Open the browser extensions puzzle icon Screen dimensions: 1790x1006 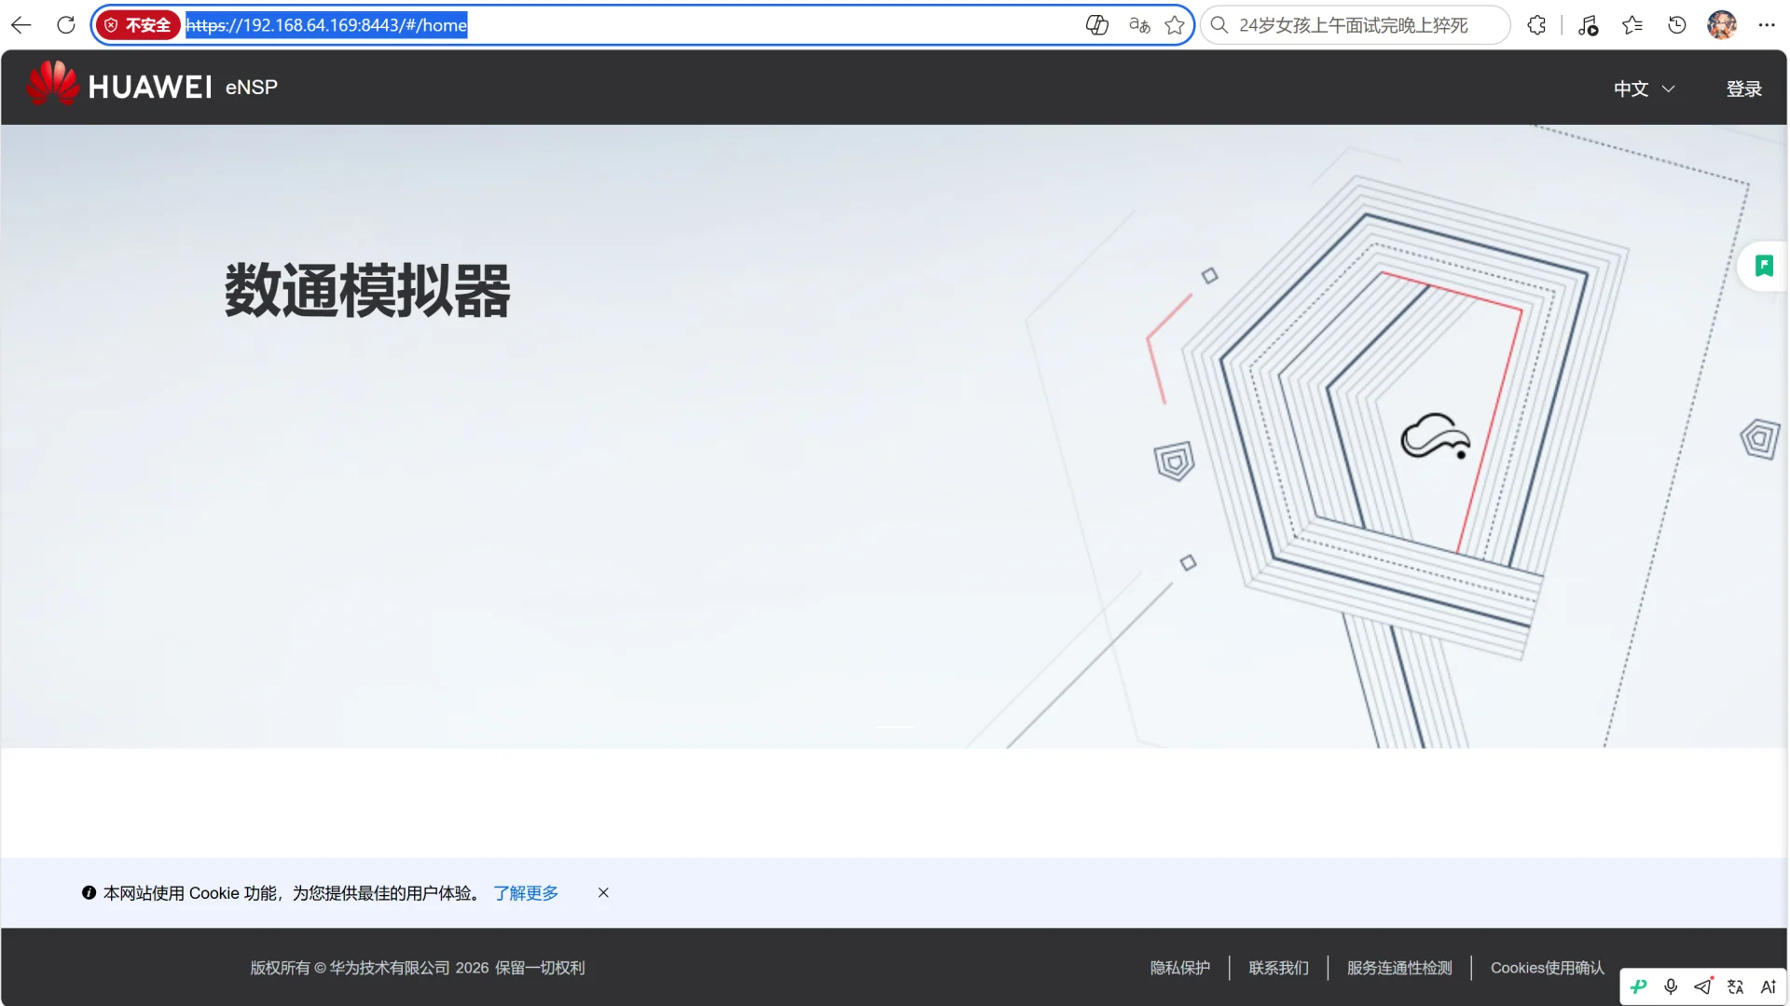(1536, 25)
